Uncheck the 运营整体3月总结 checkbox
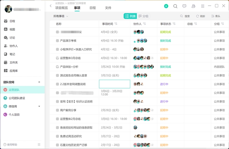Viewport: 229px width, 149px height. tap(57, 58)
